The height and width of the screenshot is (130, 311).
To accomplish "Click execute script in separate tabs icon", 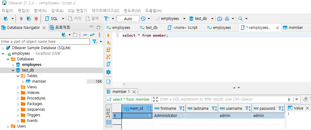I will [x=108, y=57].
